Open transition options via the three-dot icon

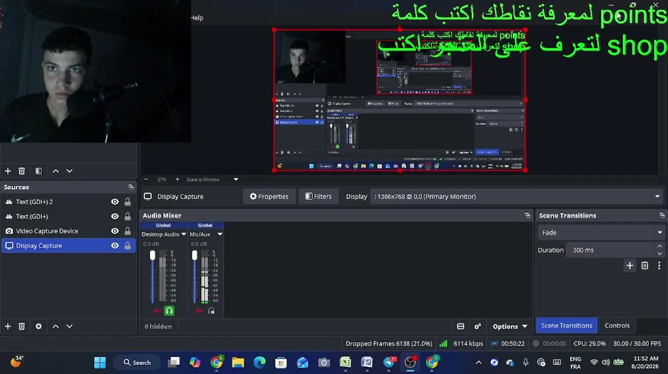[659, 265]
